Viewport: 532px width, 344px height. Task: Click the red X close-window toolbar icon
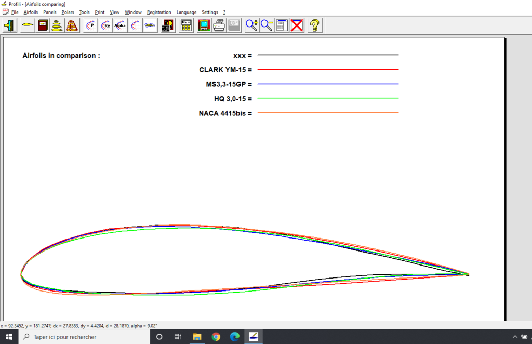tap(297, 25)
